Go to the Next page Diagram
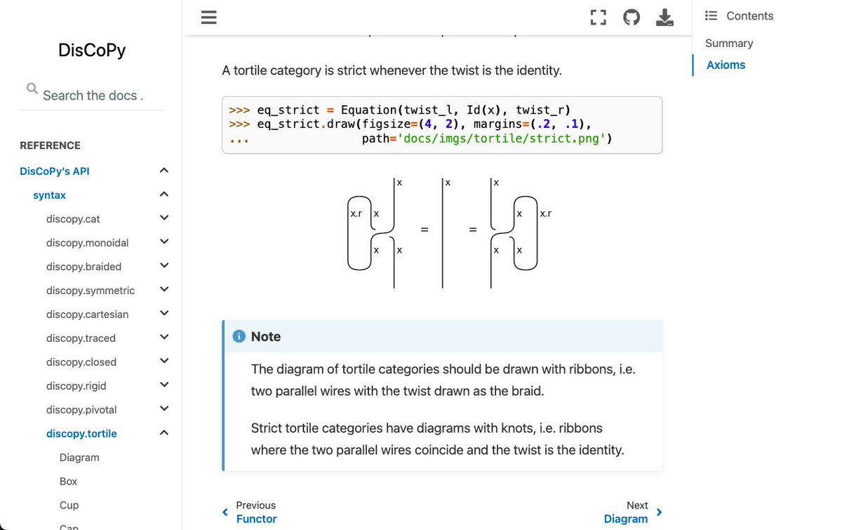The width and height of the screenshot is (842, 530). pos(626,512)
